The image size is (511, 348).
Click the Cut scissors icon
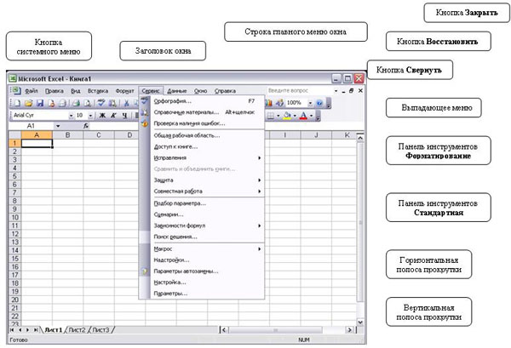coord(127,103)
